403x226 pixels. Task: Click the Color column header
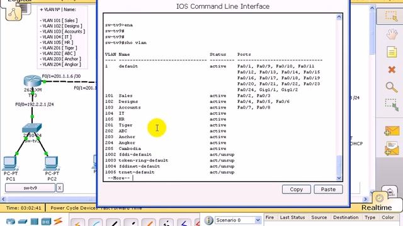(388, 217)
